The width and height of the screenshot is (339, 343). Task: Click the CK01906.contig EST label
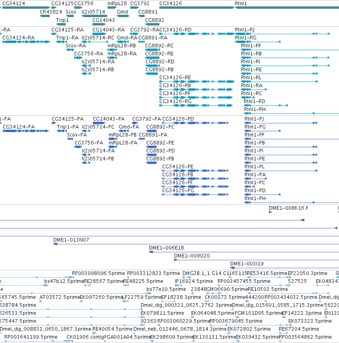[x=85, y=337]
